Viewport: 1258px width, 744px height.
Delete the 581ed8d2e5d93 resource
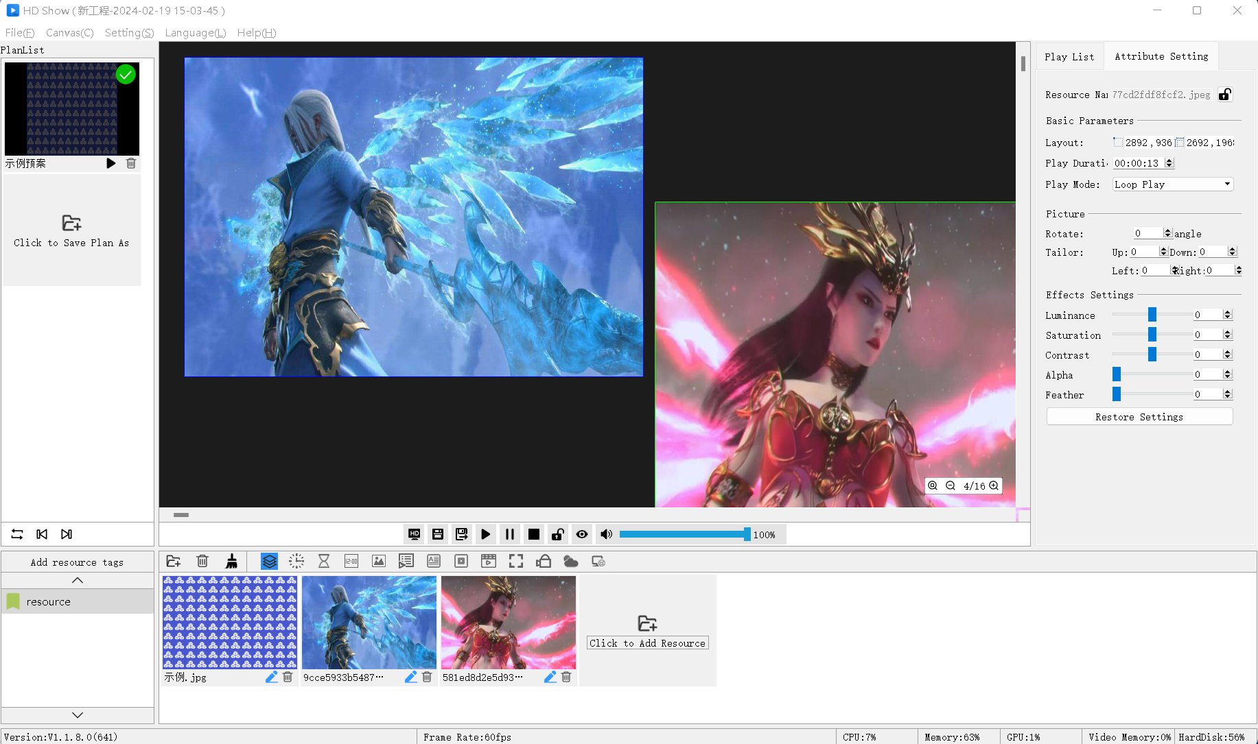tap(566, 677)
